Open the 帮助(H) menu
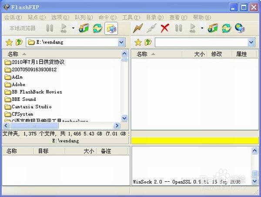This screenshot has height=197, width=261. 202,17
